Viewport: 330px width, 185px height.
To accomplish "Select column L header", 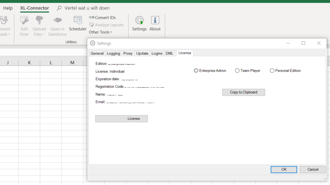I will [51, 63].
